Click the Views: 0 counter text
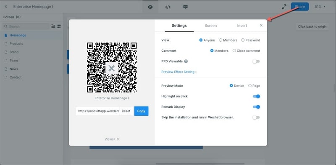The height and width of the screenshot is (165, 336). [112, 139]
